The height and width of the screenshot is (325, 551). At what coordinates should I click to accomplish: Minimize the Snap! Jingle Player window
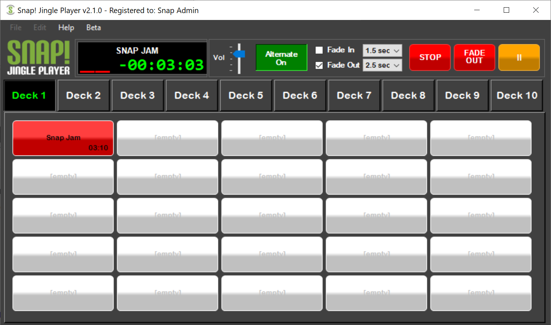pyautogui.click(x=477, y=10)
